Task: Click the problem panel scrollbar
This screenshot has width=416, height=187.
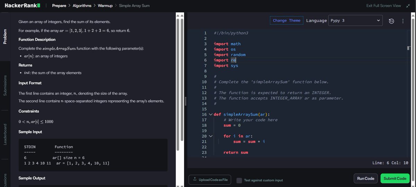Action: coord(178,85)
